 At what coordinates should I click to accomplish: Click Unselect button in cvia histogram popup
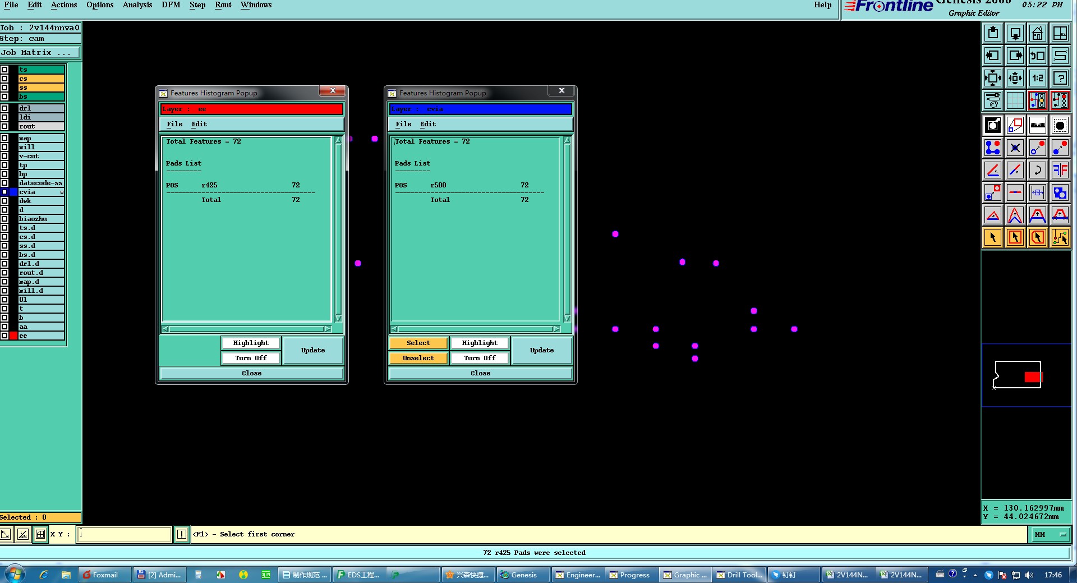point(418,358)
